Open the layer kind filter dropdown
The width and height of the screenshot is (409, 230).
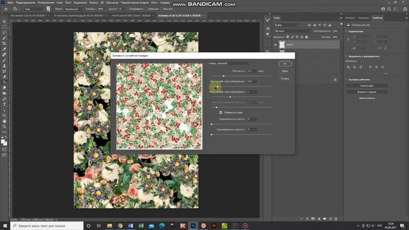coord(286,25)
